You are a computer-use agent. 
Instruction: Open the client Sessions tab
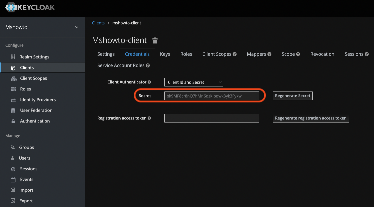pos(354,54)
